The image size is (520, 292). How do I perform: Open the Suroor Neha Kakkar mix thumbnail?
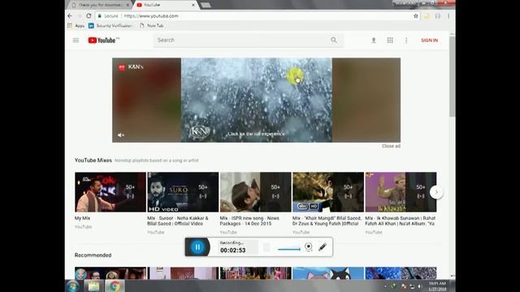tap(183, 192)
